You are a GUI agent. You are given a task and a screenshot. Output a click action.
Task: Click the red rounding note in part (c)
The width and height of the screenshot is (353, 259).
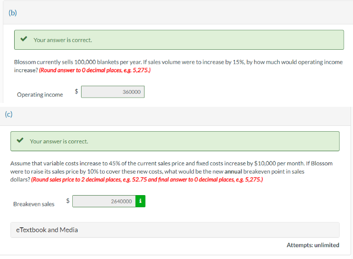click(x=147, y=179)
